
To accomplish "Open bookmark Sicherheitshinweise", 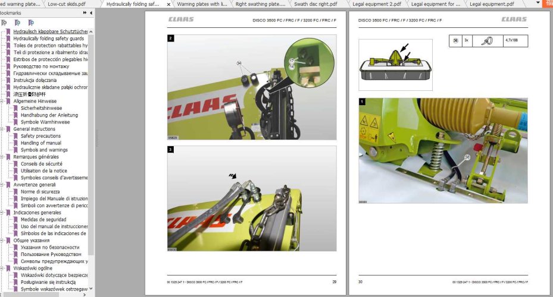I will pos(41,108).
